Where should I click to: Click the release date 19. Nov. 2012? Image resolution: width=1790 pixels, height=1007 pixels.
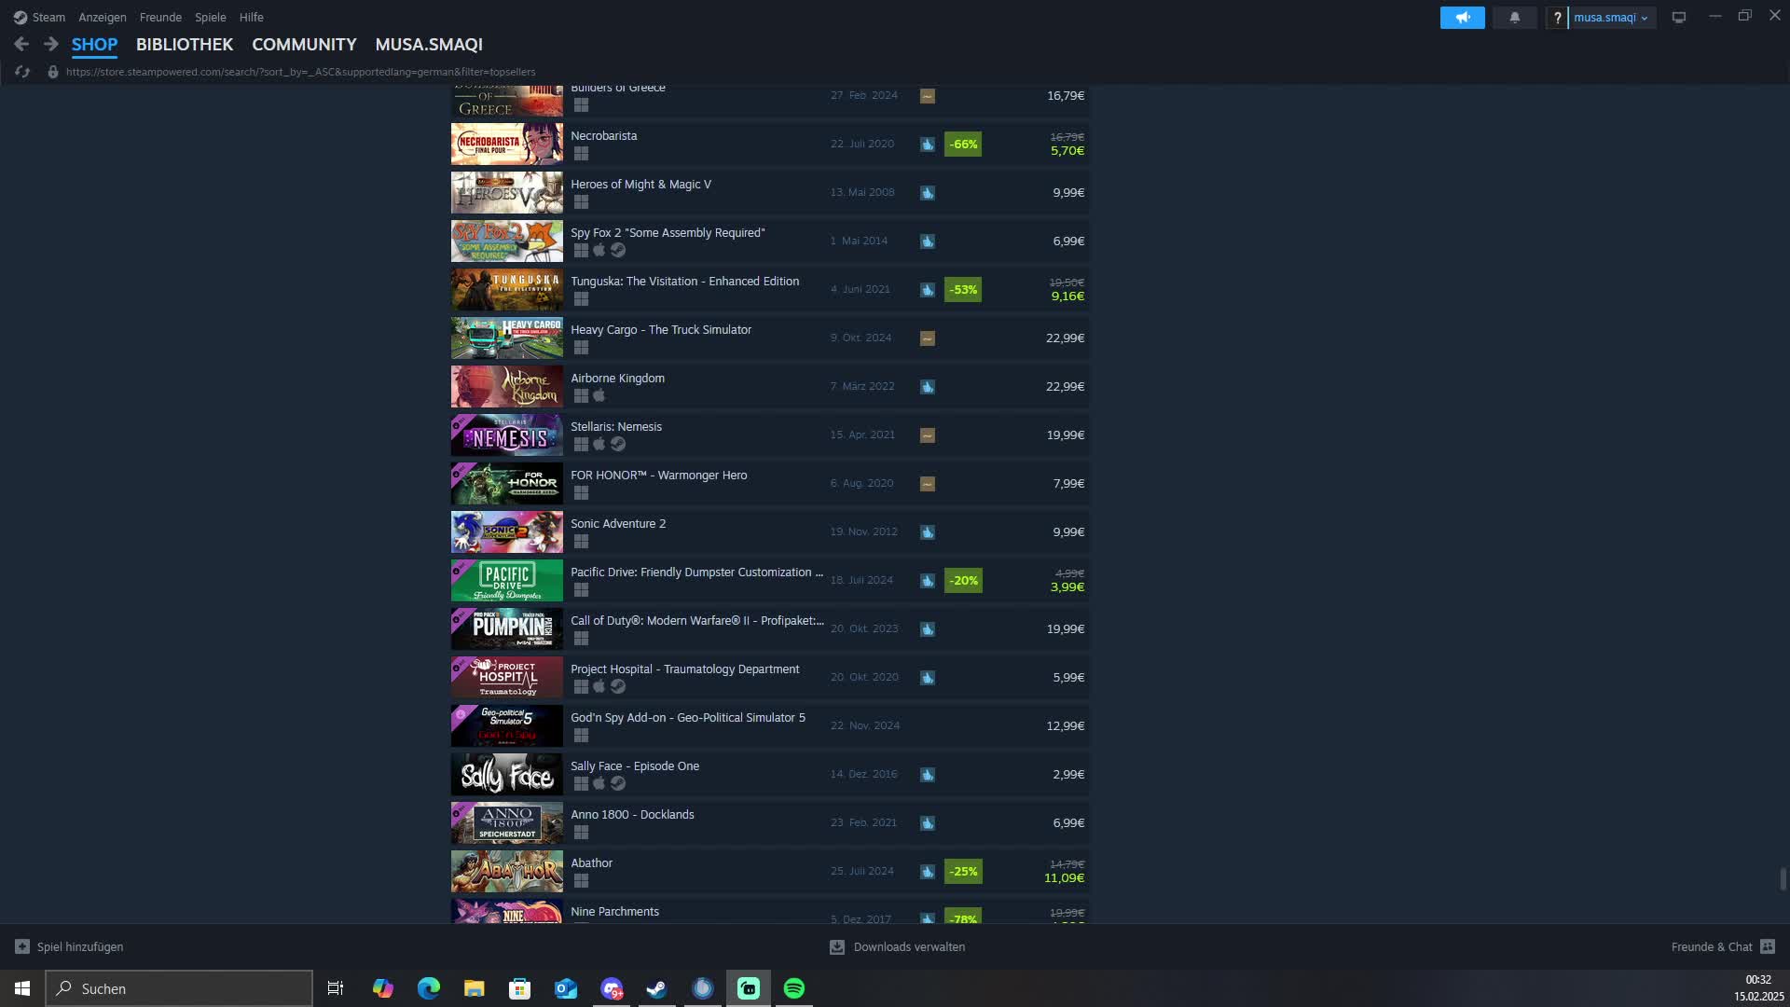pyautogui.click(x=863, y=531)
